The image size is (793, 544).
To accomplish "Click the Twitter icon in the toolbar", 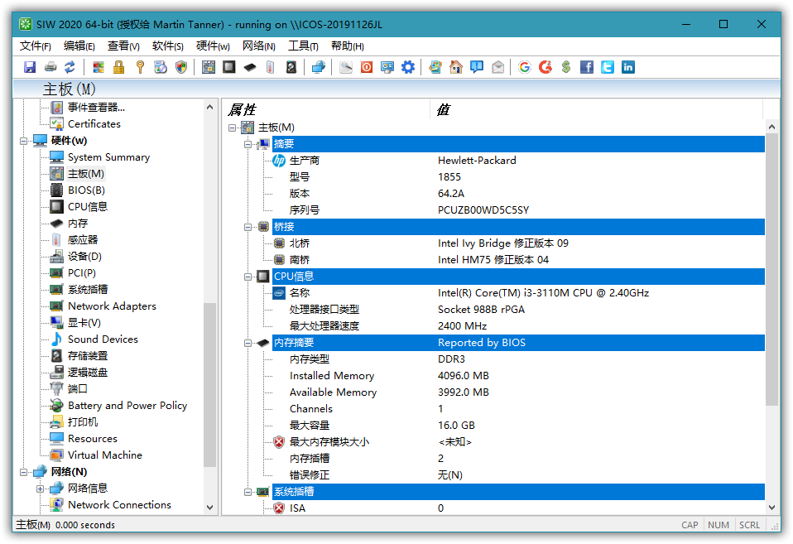I will click(x=608, y=66).
